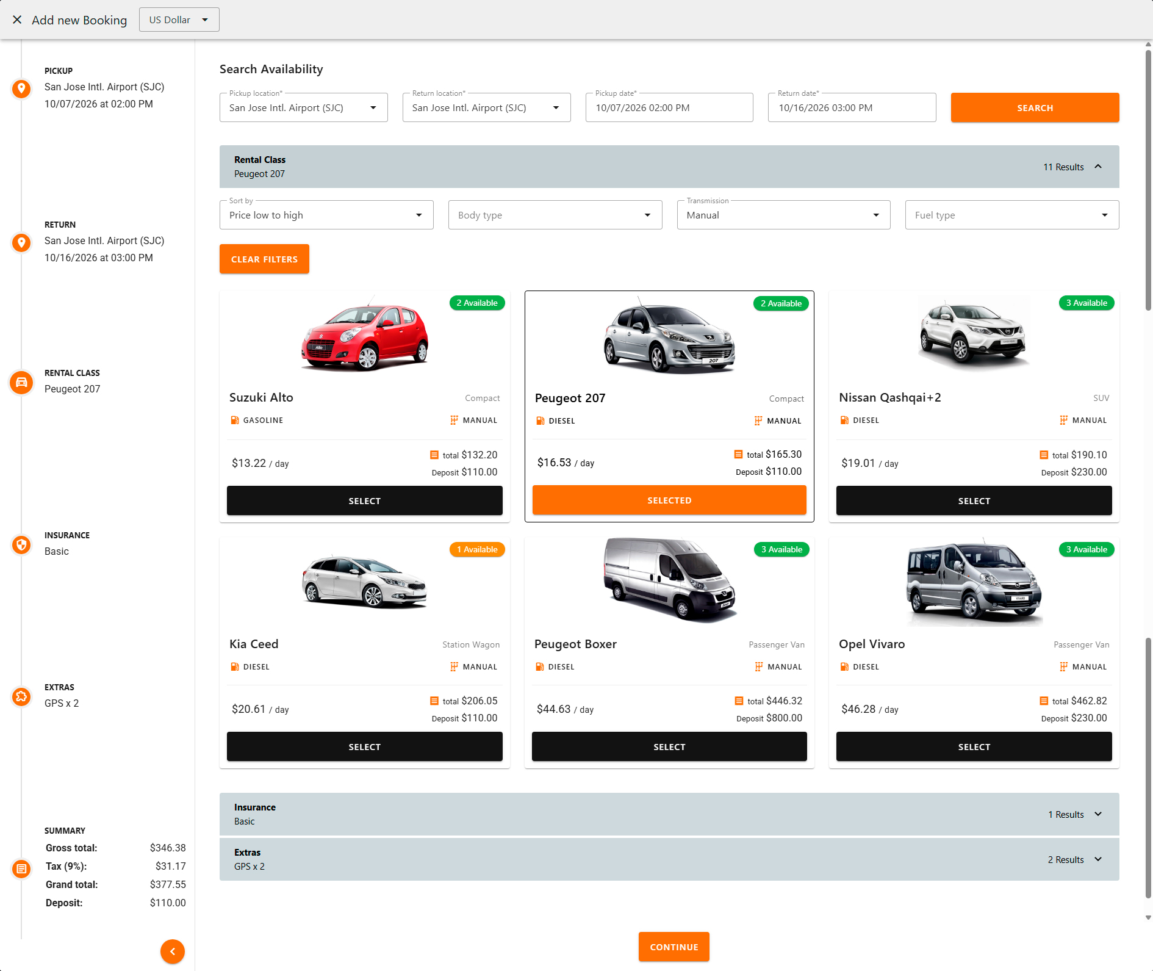
Task: Click the manual gearbox icon on Nissan Qashqai+2
Action: coord(1064,420)
